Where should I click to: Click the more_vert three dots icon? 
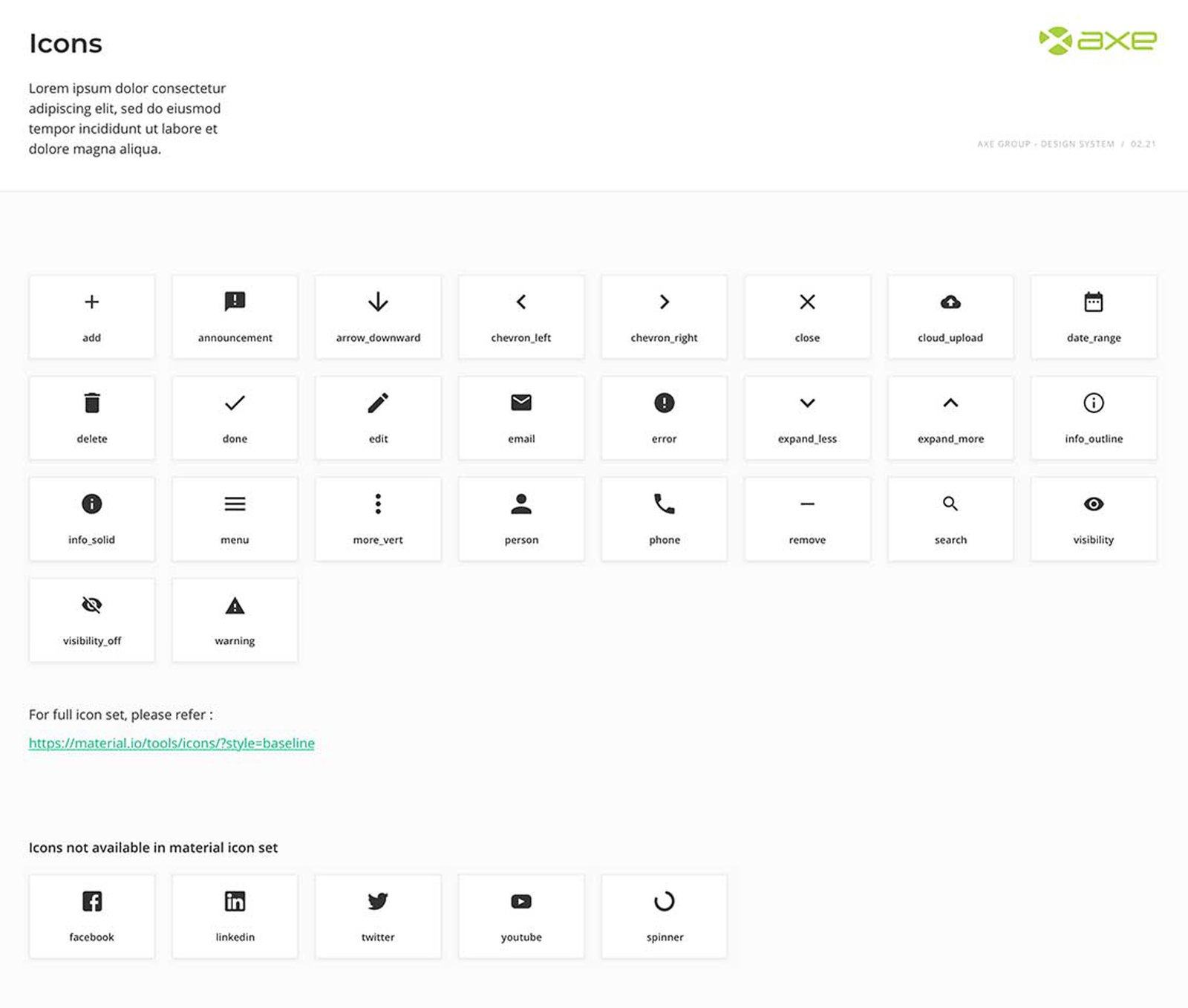coord(378,504)
